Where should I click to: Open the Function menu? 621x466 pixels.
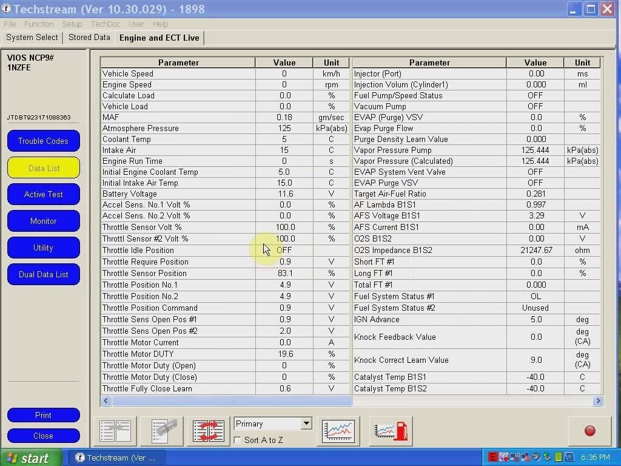pos(39,24)
